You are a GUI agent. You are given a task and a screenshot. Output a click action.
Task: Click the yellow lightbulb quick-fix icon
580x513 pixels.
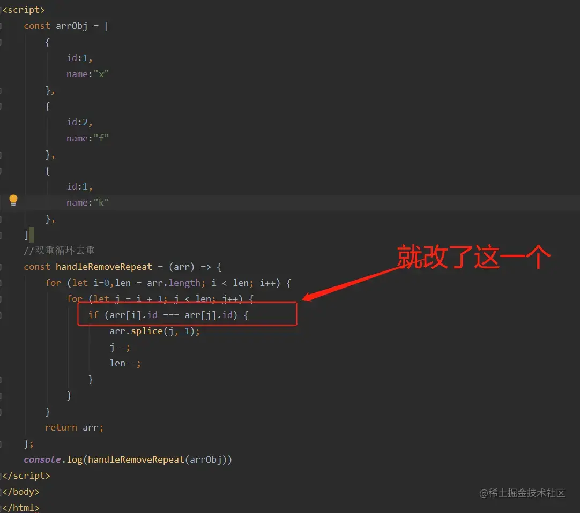pyautogui.click(x=13, y=200)
